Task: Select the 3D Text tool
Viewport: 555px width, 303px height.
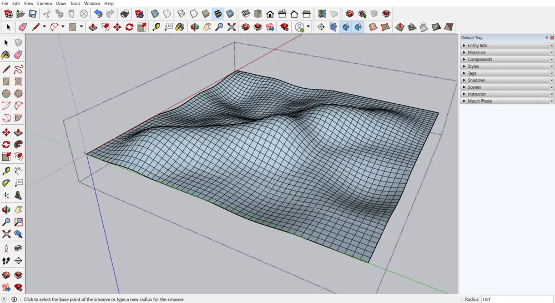Action: click(x=18, y=195)
